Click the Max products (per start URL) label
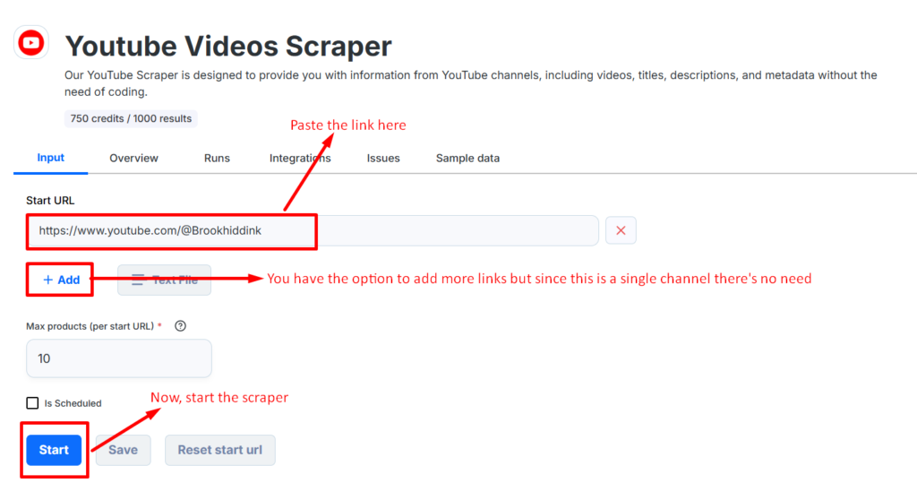This screenshot has width=917, height=483. point(90,326)
